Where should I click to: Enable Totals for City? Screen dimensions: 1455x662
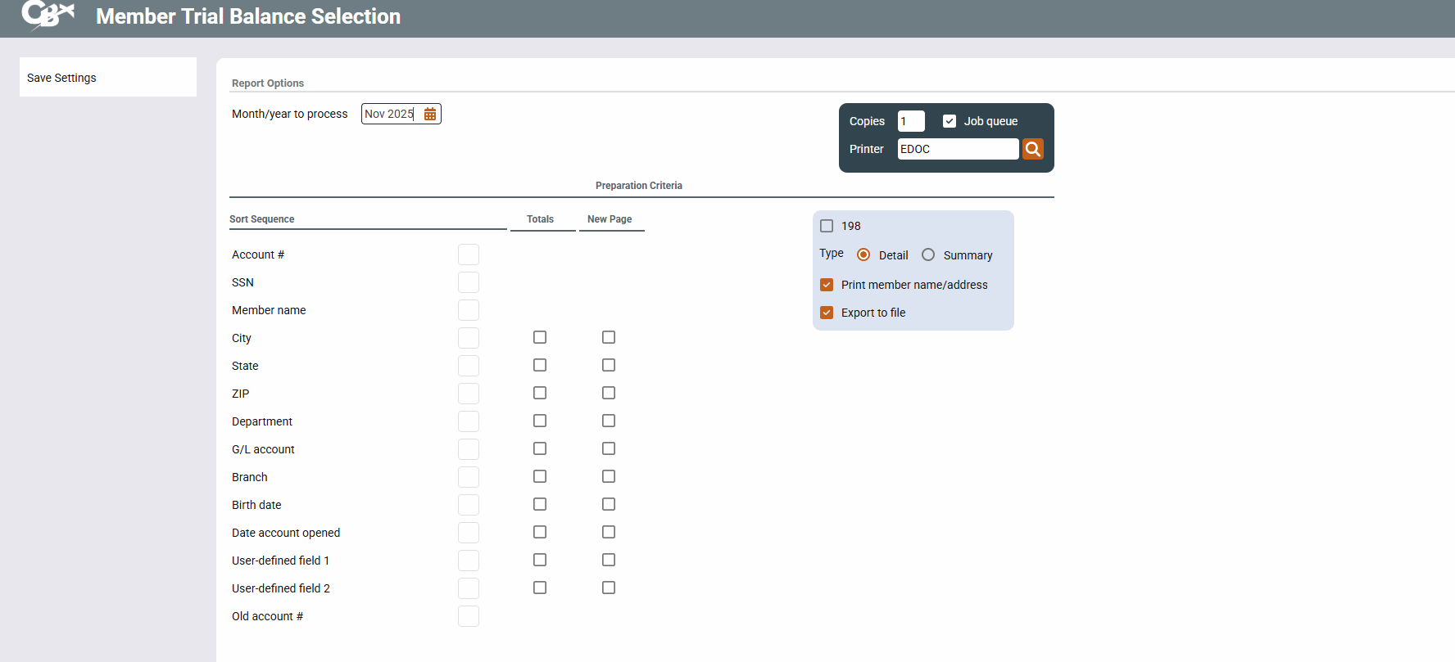[540, 337]
